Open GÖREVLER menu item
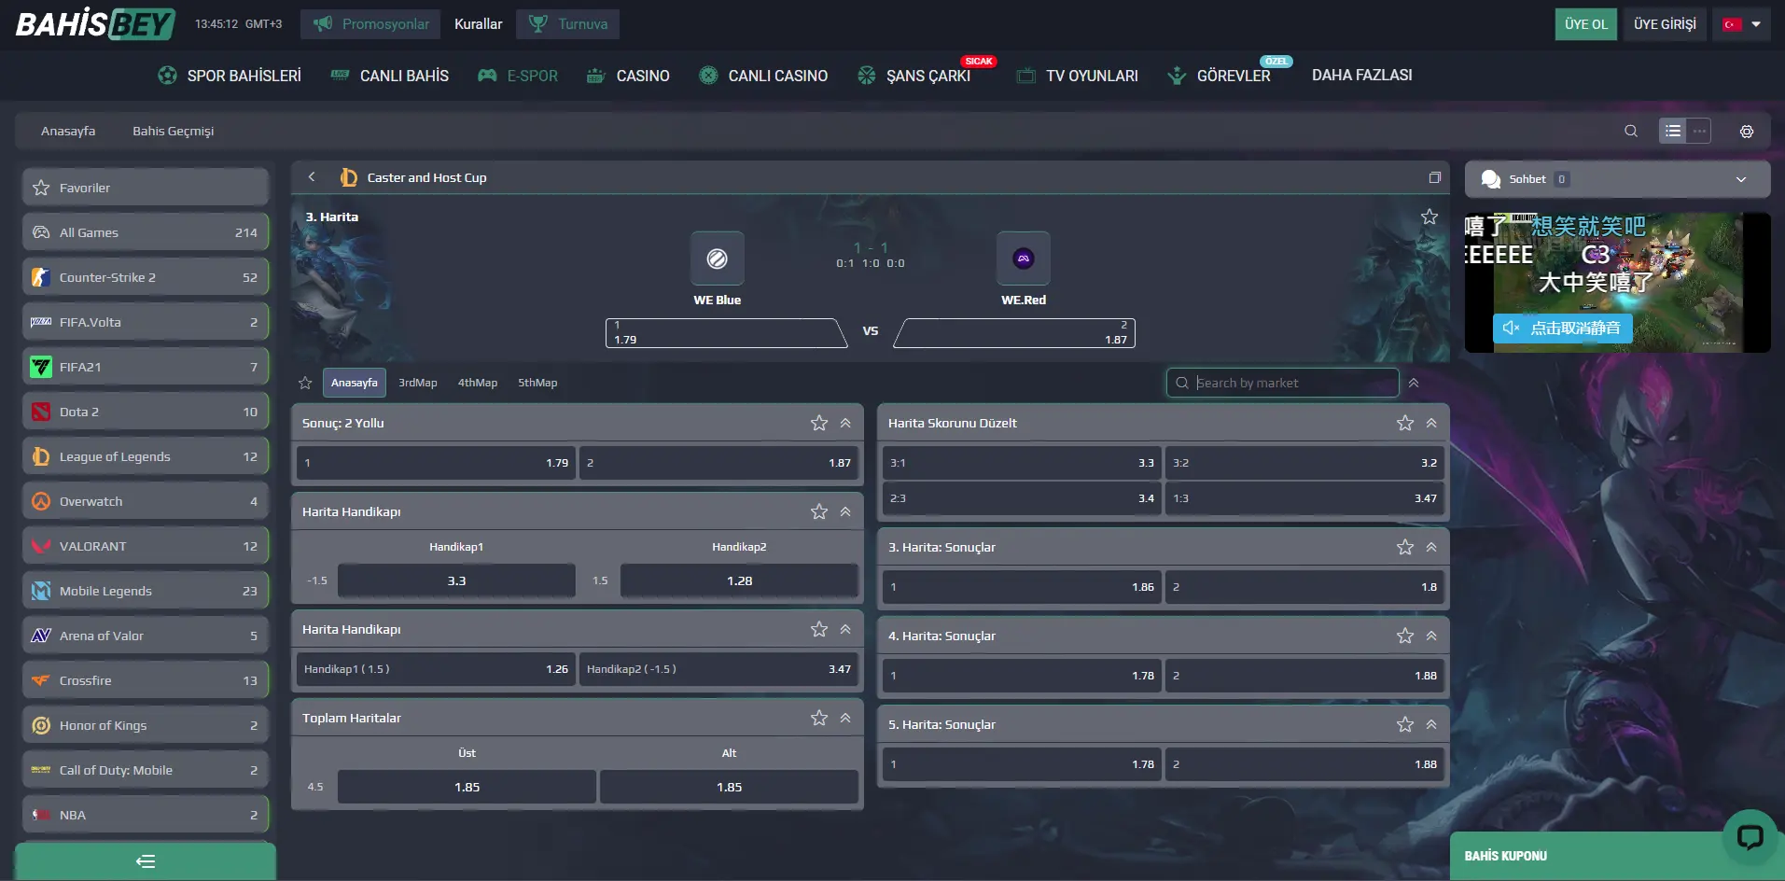Image resolution: width=1785 pixels, height=881 pixels. [1219, 76]
